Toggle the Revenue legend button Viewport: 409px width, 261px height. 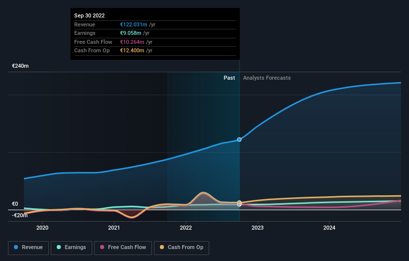[28, 248]
